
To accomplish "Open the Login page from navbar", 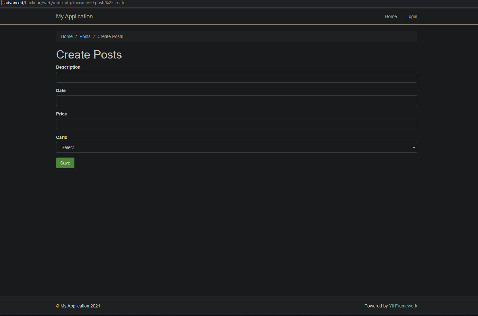I will pos(411,16).
